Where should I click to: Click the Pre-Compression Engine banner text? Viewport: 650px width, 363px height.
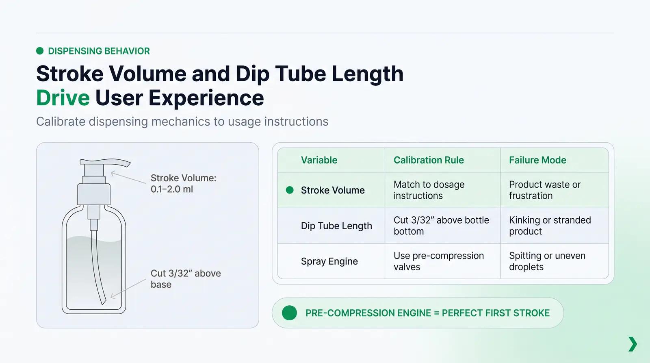(427, 313)
